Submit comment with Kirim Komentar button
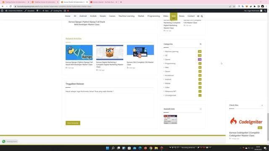Image resolution: width=269 pixels, height=151 pixels. point(73,123)
